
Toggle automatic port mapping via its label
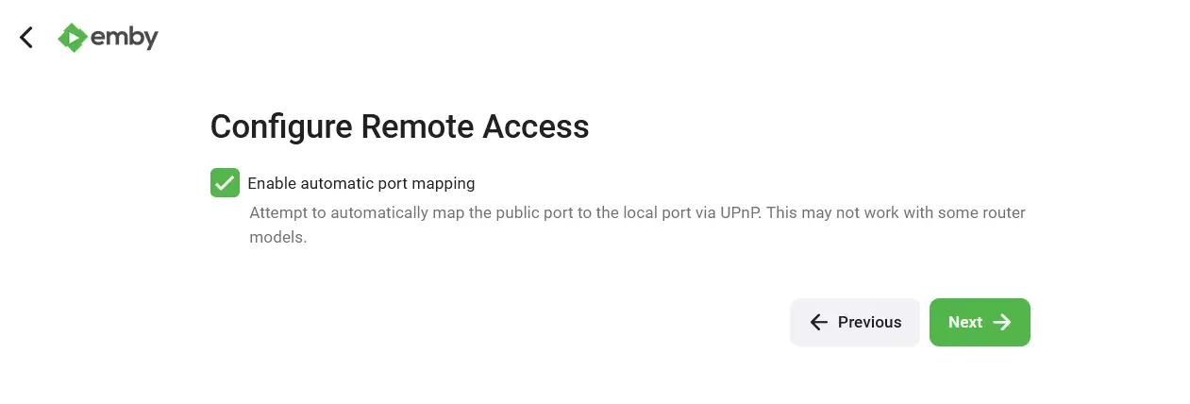[x=360, y=183]
